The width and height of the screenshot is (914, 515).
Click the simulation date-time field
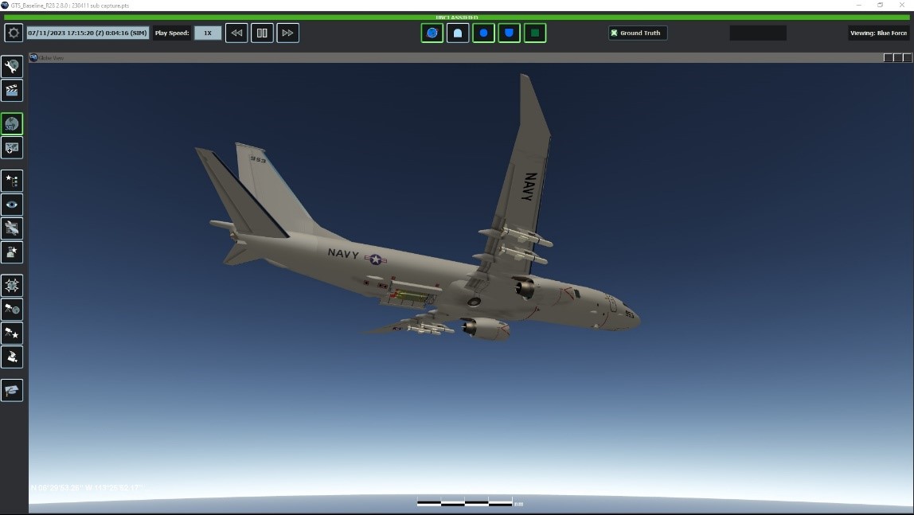[x=88, y=33]
